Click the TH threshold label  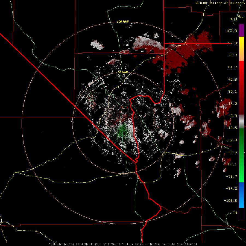235,213
